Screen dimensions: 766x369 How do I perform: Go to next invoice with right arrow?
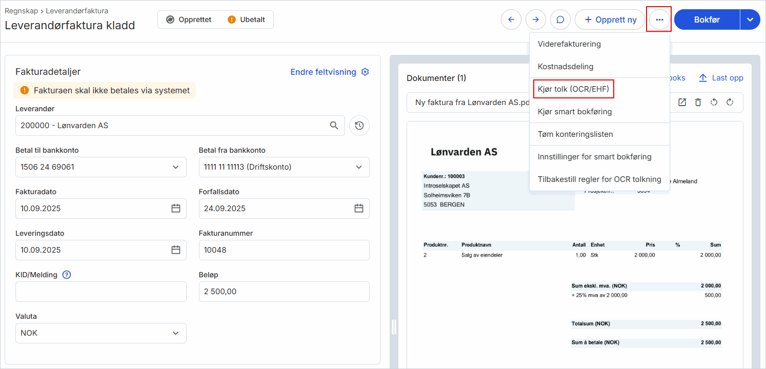click(x=536, y=19)
